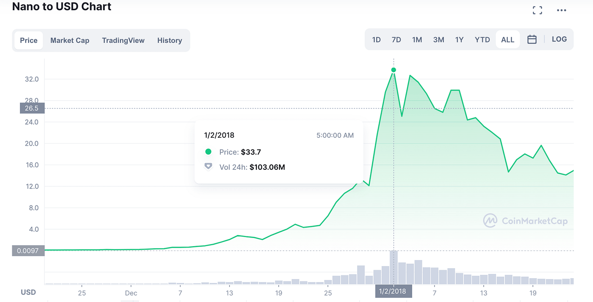Image resolution: width=593 pixels, height=302 pixels.
Task: Click the green peak price marker dot
Action: (x=394, y=70)
